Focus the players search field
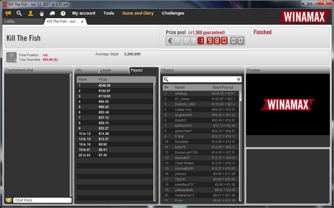This screenshot has height=208, width=334. (202, 79)
